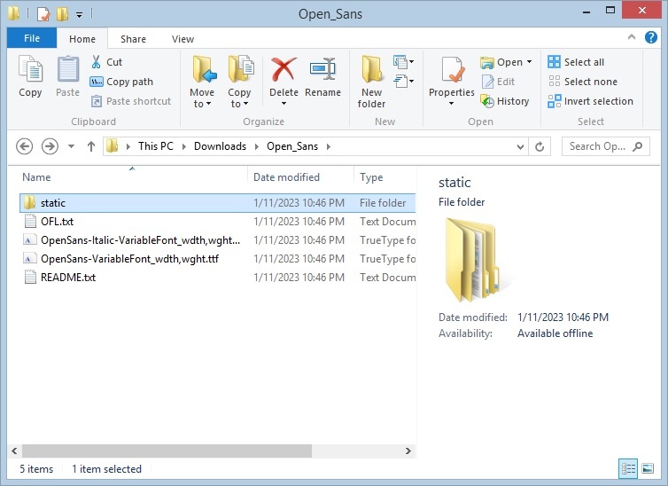Click the horizontal scrollbar thumb
The width and height of the screenshot is (668, 486).
[167, 451]
